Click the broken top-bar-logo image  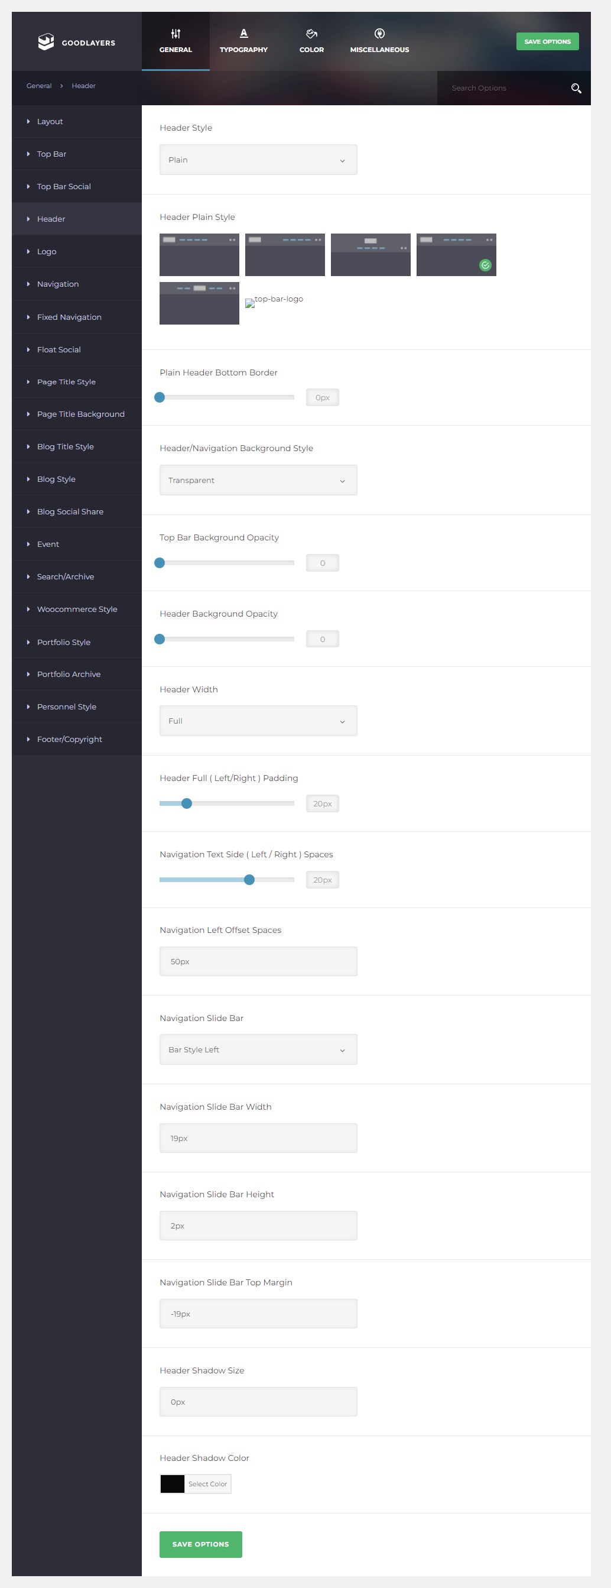click(x=250, y=303)
